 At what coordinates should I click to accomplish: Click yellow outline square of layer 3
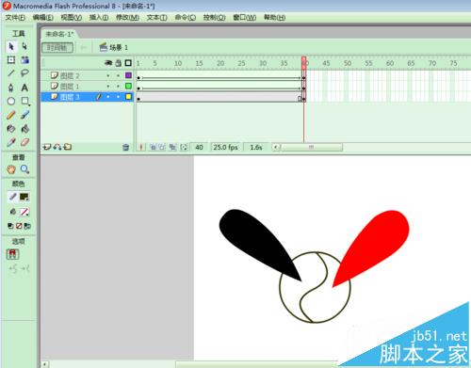click(128, 97)
